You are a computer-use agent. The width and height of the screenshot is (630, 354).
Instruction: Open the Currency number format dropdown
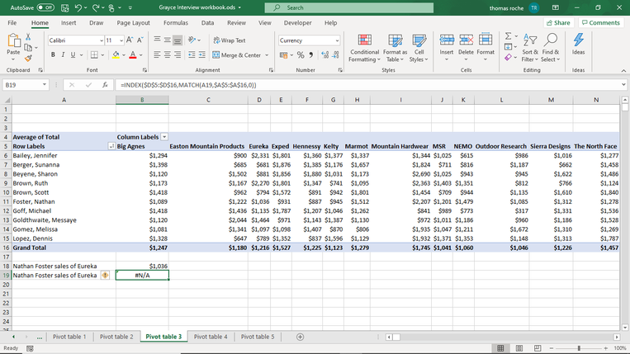336,40
